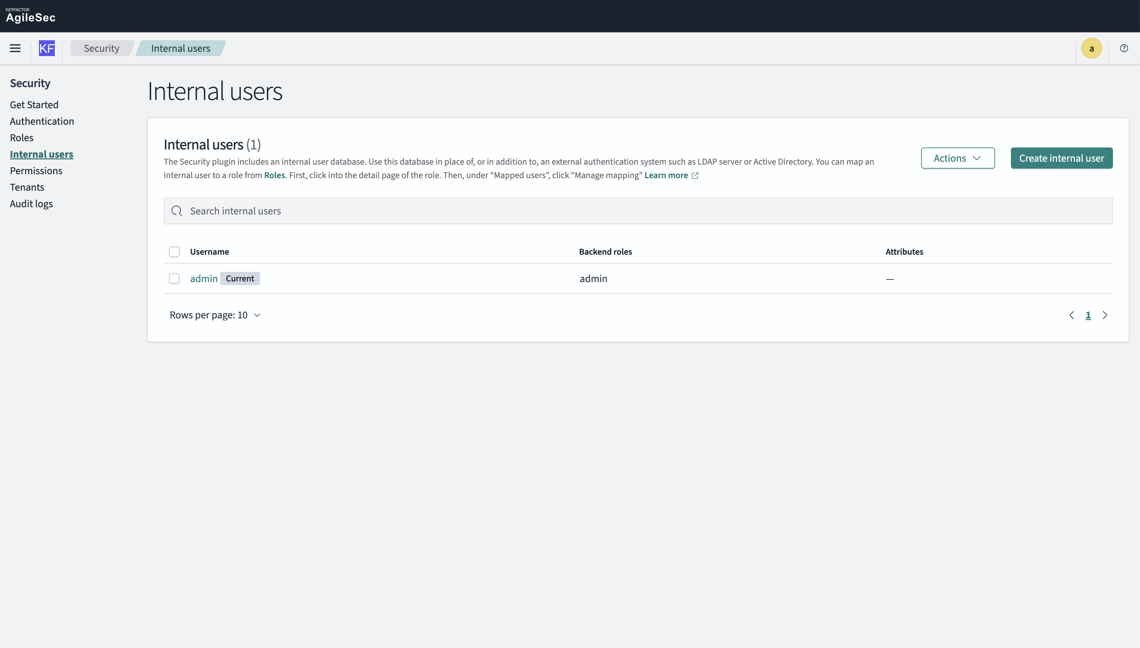
Task: Go to previous page arrow
Action: (x=1071, y=315)
